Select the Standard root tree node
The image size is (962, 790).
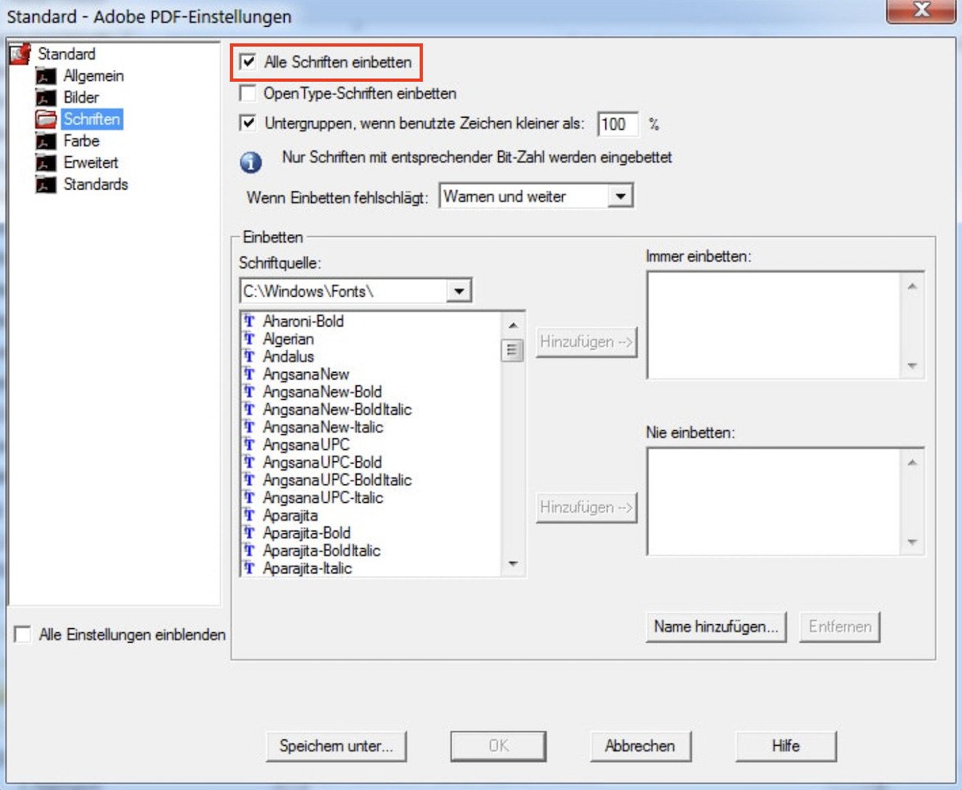66,54
